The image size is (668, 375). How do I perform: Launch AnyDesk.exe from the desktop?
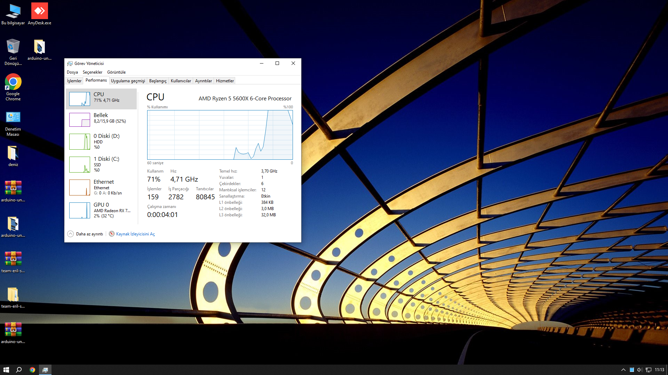pyautogui.click(x=39, y=14)
